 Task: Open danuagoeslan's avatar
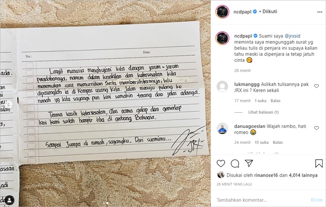(x=222, y=128)
